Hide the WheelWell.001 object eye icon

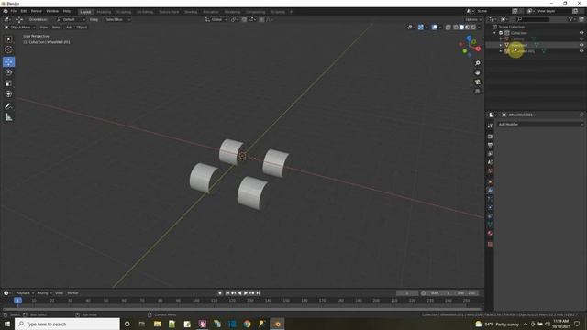tap(581, 51)
